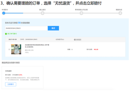Viewport: 133px width, 91px height.
Task: Click the 颜色分类:白色 attribute text
Action: pyautogui.click(x=29, y=50)
